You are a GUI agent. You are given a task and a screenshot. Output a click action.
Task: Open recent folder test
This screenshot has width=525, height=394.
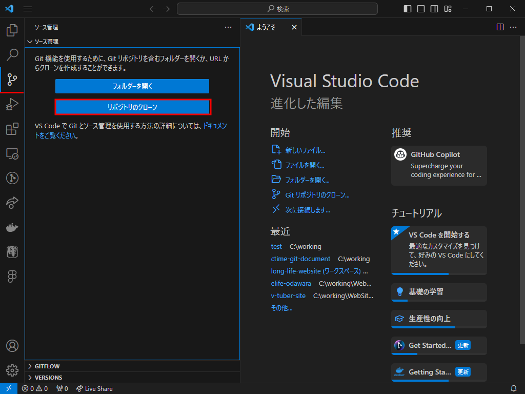click(x=276, y=247)
